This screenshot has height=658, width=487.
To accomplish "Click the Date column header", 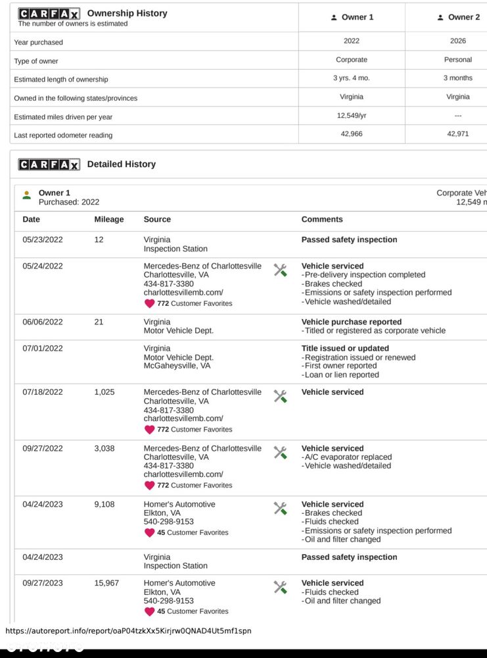I will (x=32, y=220).
